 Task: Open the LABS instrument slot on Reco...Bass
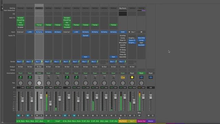coord(30,32)
